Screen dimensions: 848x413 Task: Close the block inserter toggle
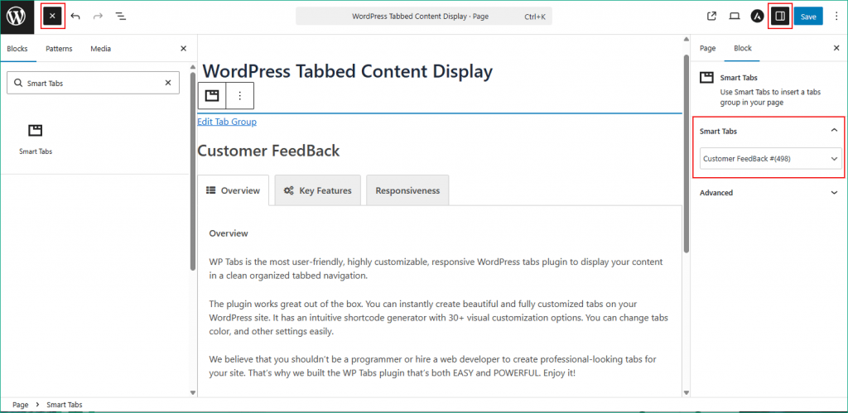point(52,17)
